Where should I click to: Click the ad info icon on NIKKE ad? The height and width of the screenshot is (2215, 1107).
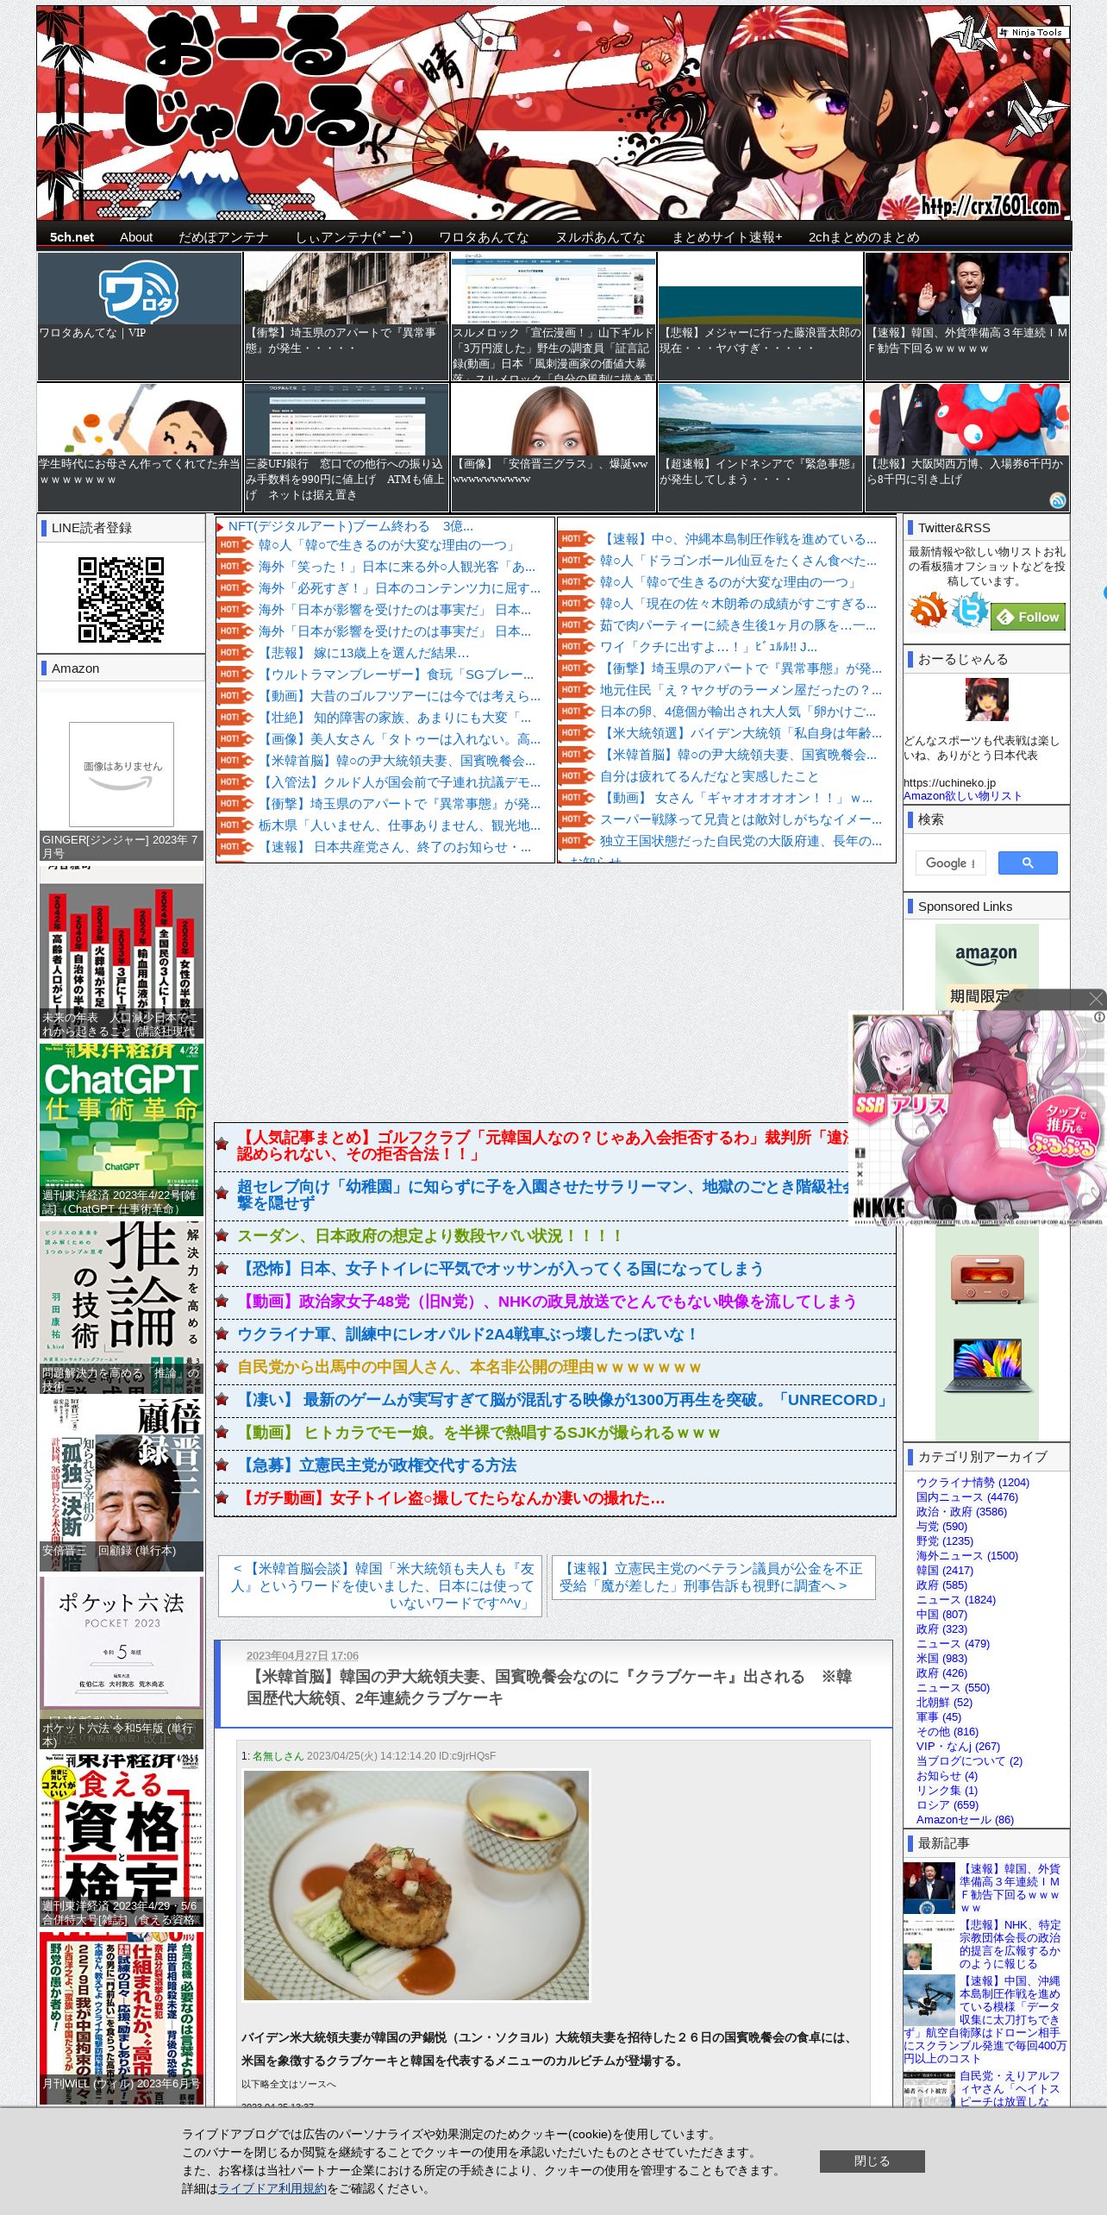tap(1099, 1017)
